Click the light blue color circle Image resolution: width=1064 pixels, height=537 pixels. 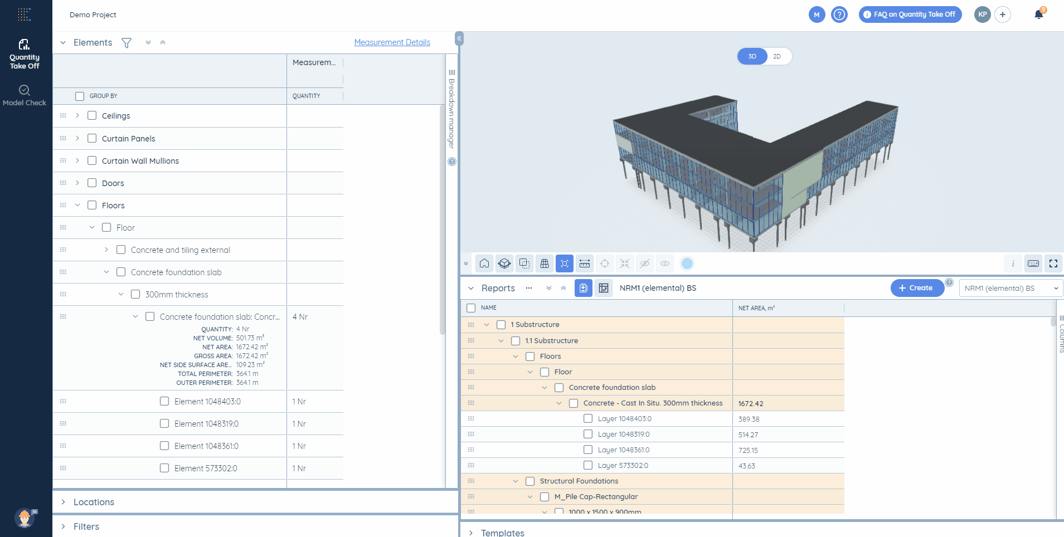click(687, 263)
